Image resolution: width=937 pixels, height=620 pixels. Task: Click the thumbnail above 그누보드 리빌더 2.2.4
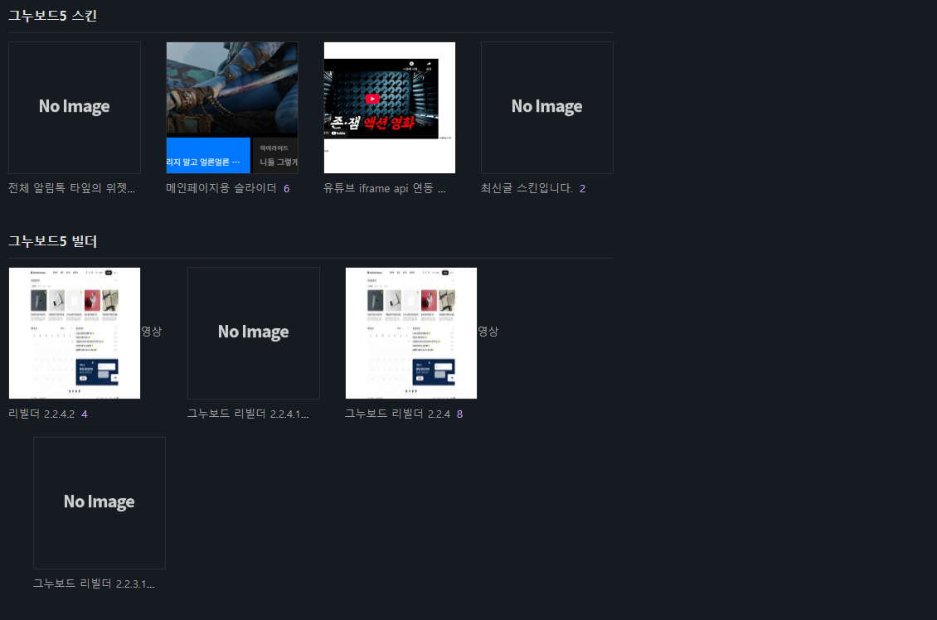(x=411, y=333)
